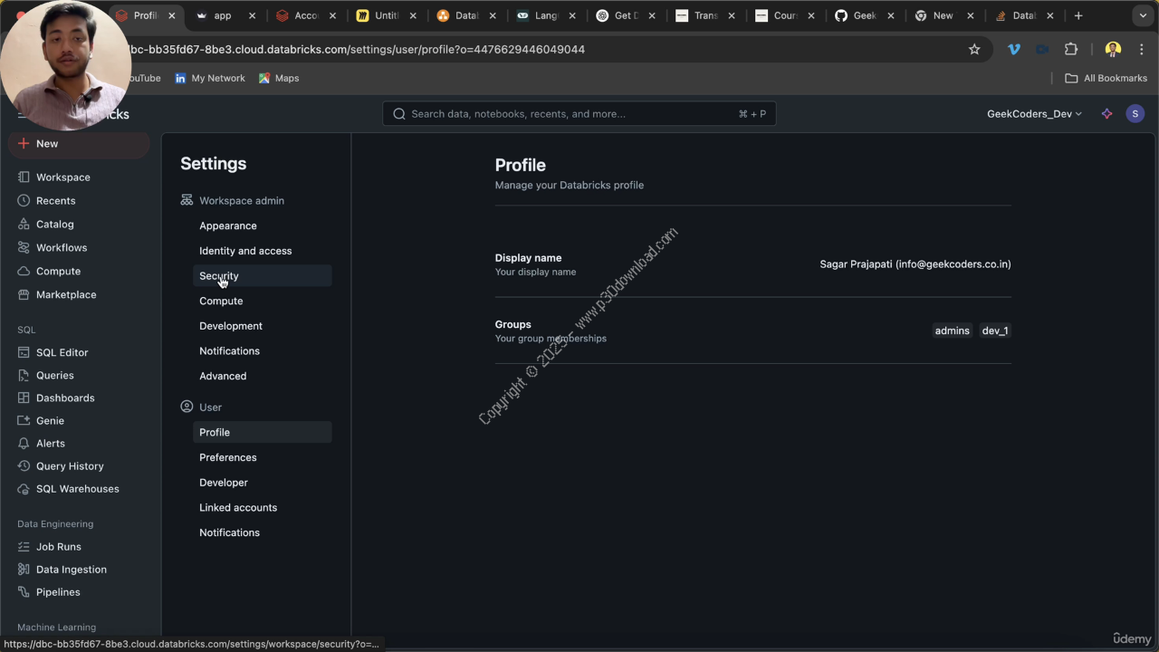Screen dimensions: 1159x652
Task: Click the Chrome profile picture icon
Action: coord(1113,50)
